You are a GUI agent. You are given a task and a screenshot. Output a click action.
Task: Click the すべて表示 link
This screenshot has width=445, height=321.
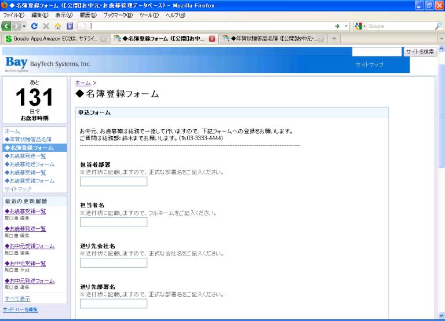point(17,299)
